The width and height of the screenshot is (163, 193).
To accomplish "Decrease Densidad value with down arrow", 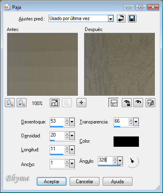I will (x=67, y=137).
